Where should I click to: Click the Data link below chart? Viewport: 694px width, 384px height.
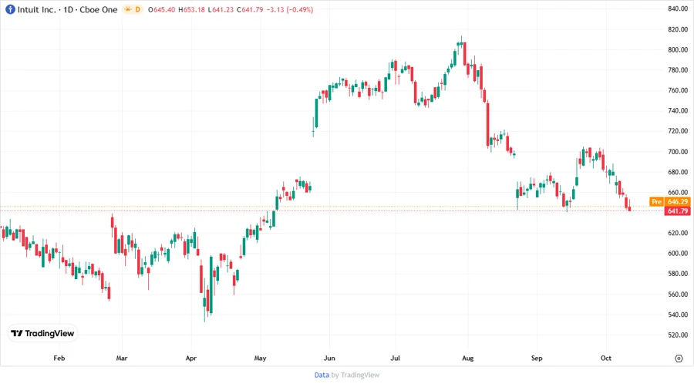[322, 375]
